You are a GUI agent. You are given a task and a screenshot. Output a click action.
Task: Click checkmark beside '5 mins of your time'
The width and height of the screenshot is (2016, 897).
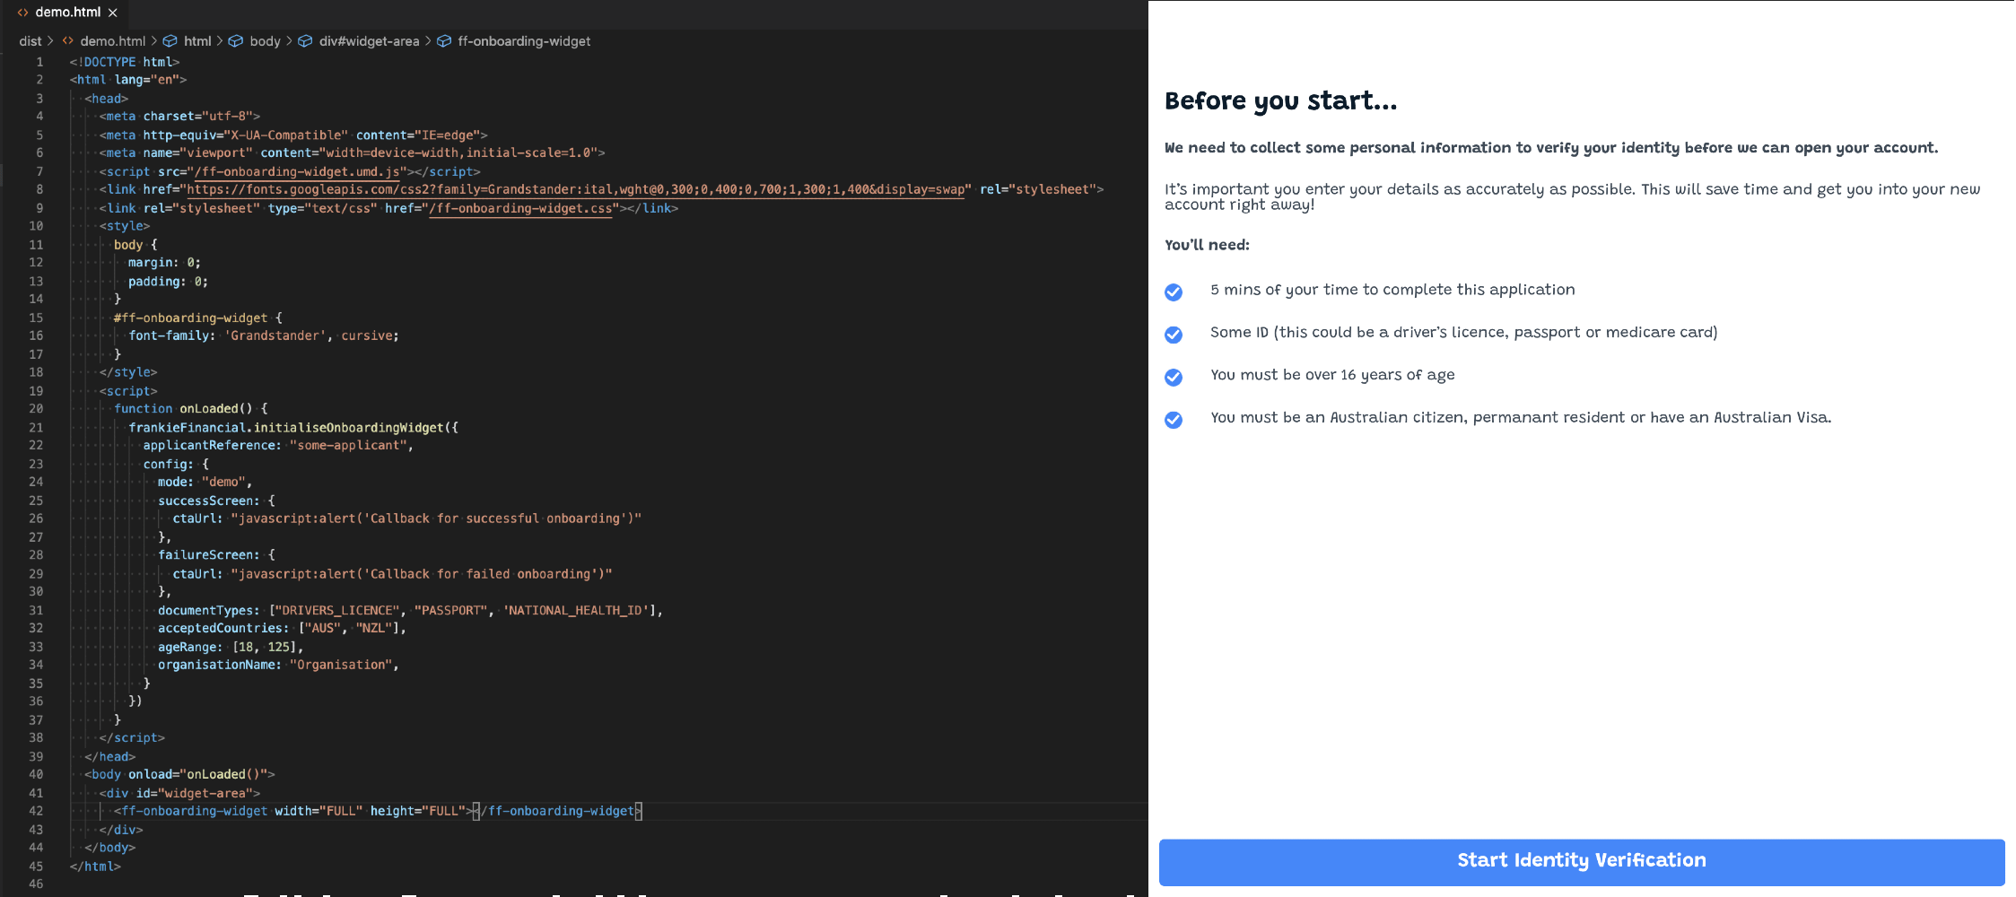pyautogui.click(x=1174, y=292)
